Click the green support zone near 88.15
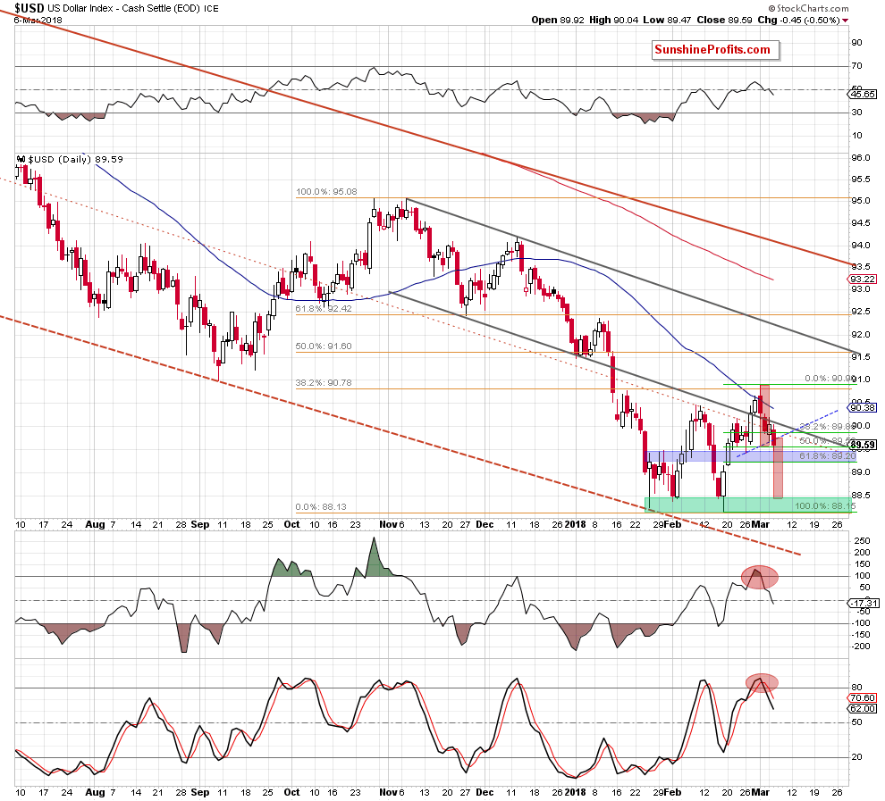This screenshot has width=885, height=801. click(750, 505)
